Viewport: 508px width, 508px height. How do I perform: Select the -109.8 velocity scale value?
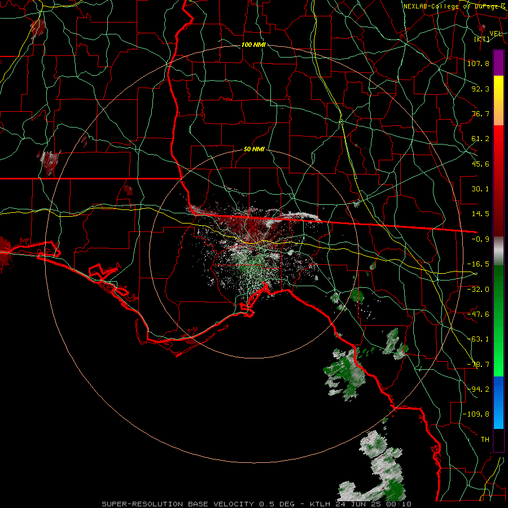(x=476, y=414)
